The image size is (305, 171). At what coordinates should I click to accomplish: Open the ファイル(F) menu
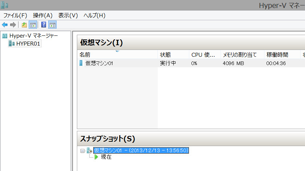click(x=15, y=16)
